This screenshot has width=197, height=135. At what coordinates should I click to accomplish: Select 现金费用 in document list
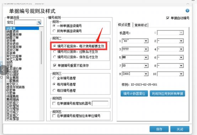(x=12, y=78)
